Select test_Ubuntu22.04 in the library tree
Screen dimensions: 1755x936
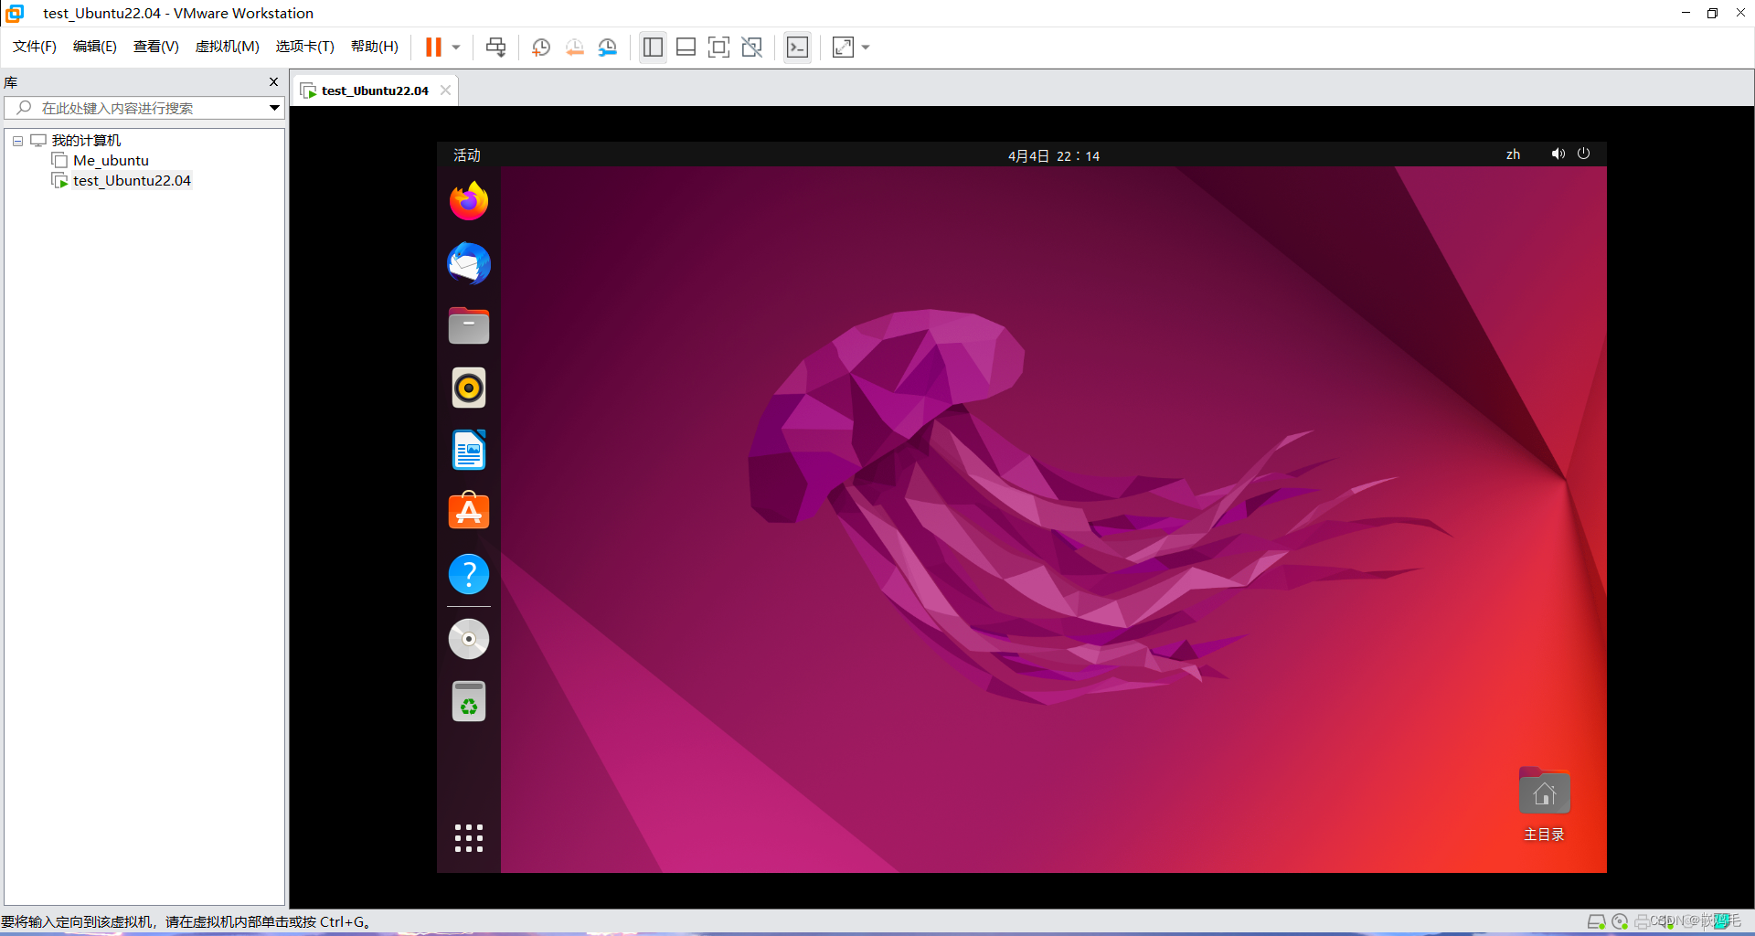[132, 180]
